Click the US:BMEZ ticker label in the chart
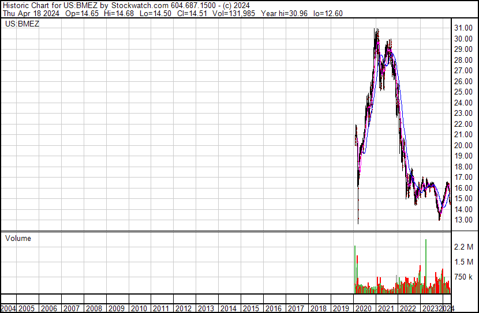This screenshot has height=313, width=479. [23, 24]
